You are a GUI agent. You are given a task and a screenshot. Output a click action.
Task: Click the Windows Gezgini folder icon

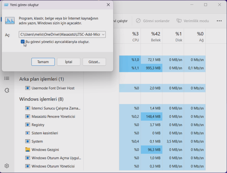point(28,150)
